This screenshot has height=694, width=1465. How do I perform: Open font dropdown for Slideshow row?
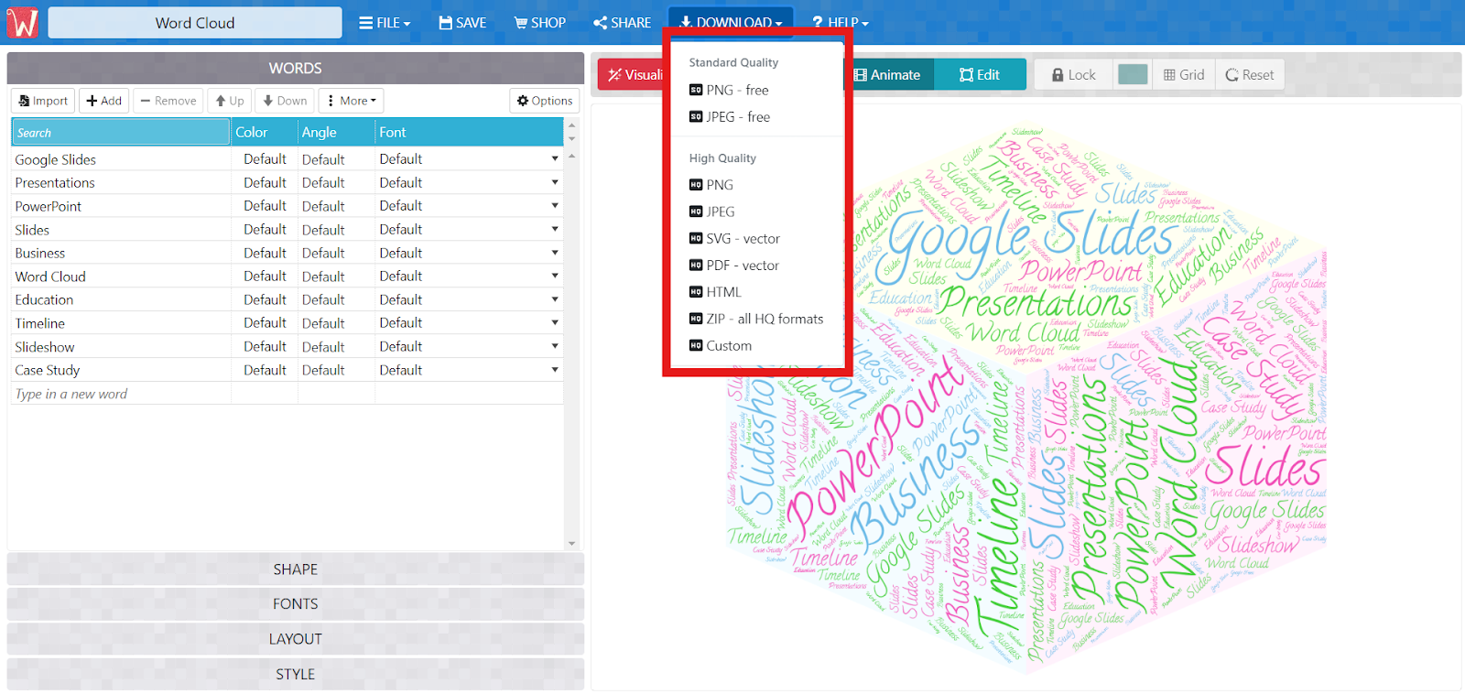point(555,346)
